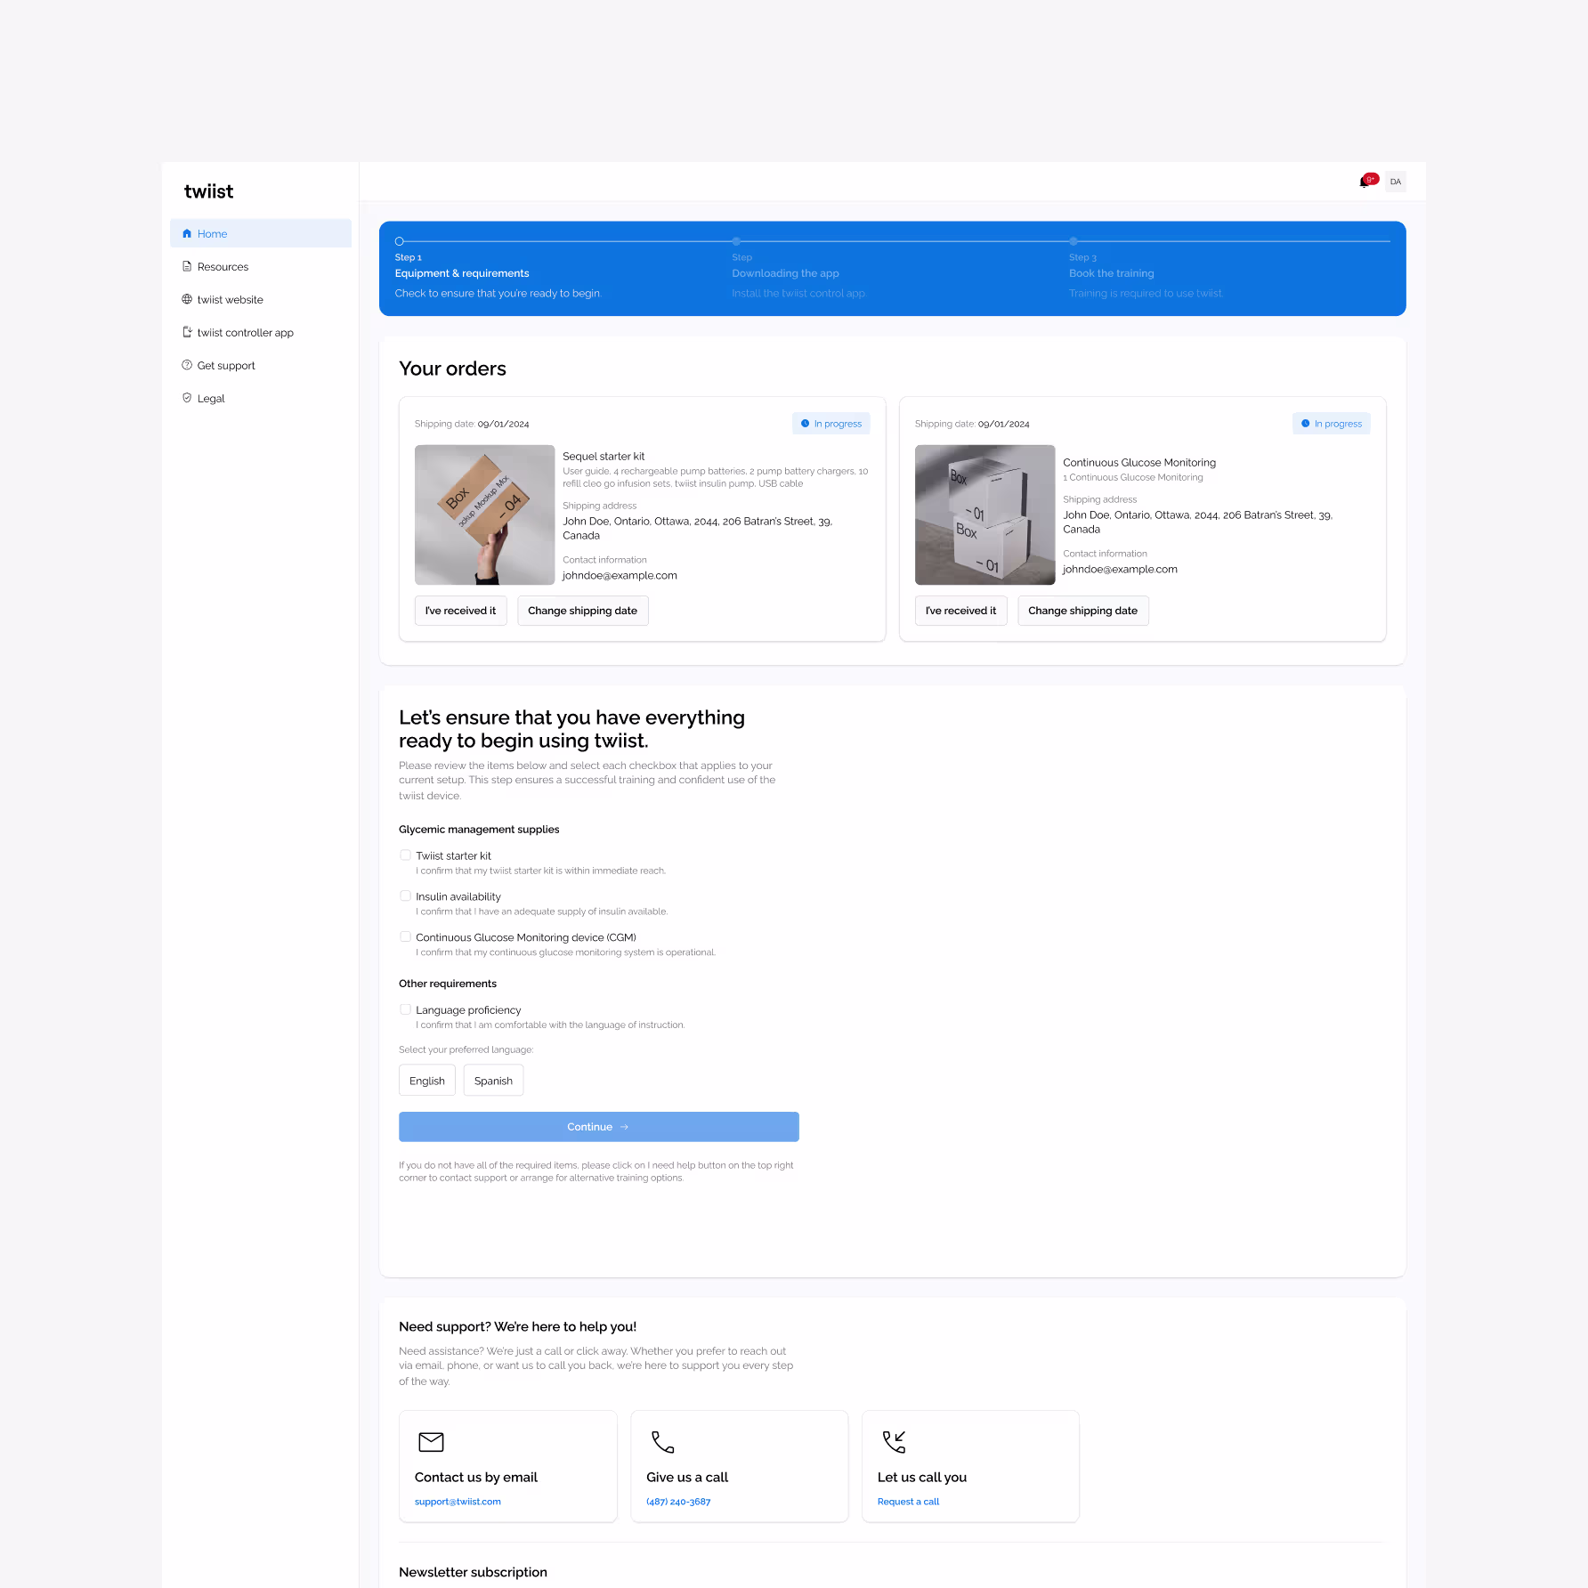Enable the Insulin availability checkbox
This screenshot has height=1588, width=1588.
tap(405, 895)
